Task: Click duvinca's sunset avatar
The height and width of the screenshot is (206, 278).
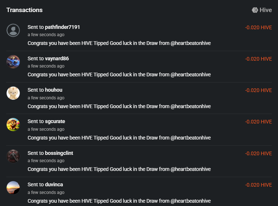Action: pos(13,187)
